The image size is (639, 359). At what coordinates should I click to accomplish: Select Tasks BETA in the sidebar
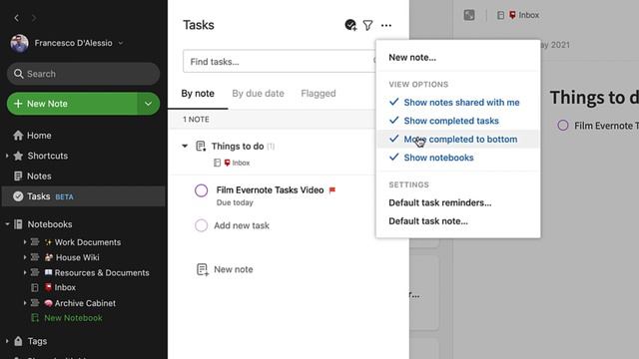[84, 196]
